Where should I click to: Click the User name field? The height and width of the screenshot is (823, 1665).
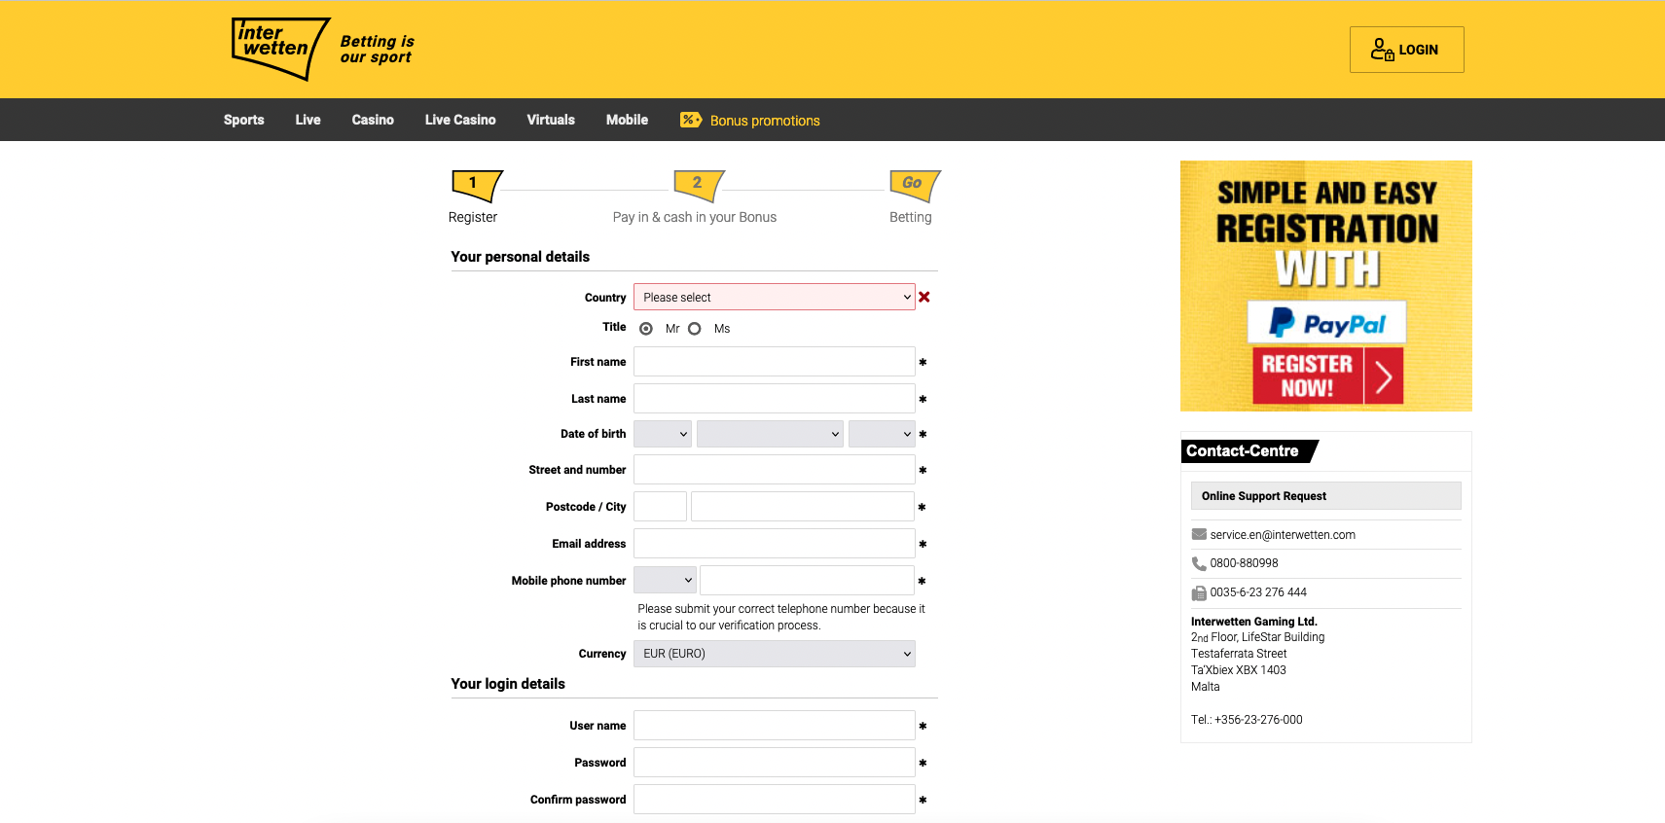point(775,726)
